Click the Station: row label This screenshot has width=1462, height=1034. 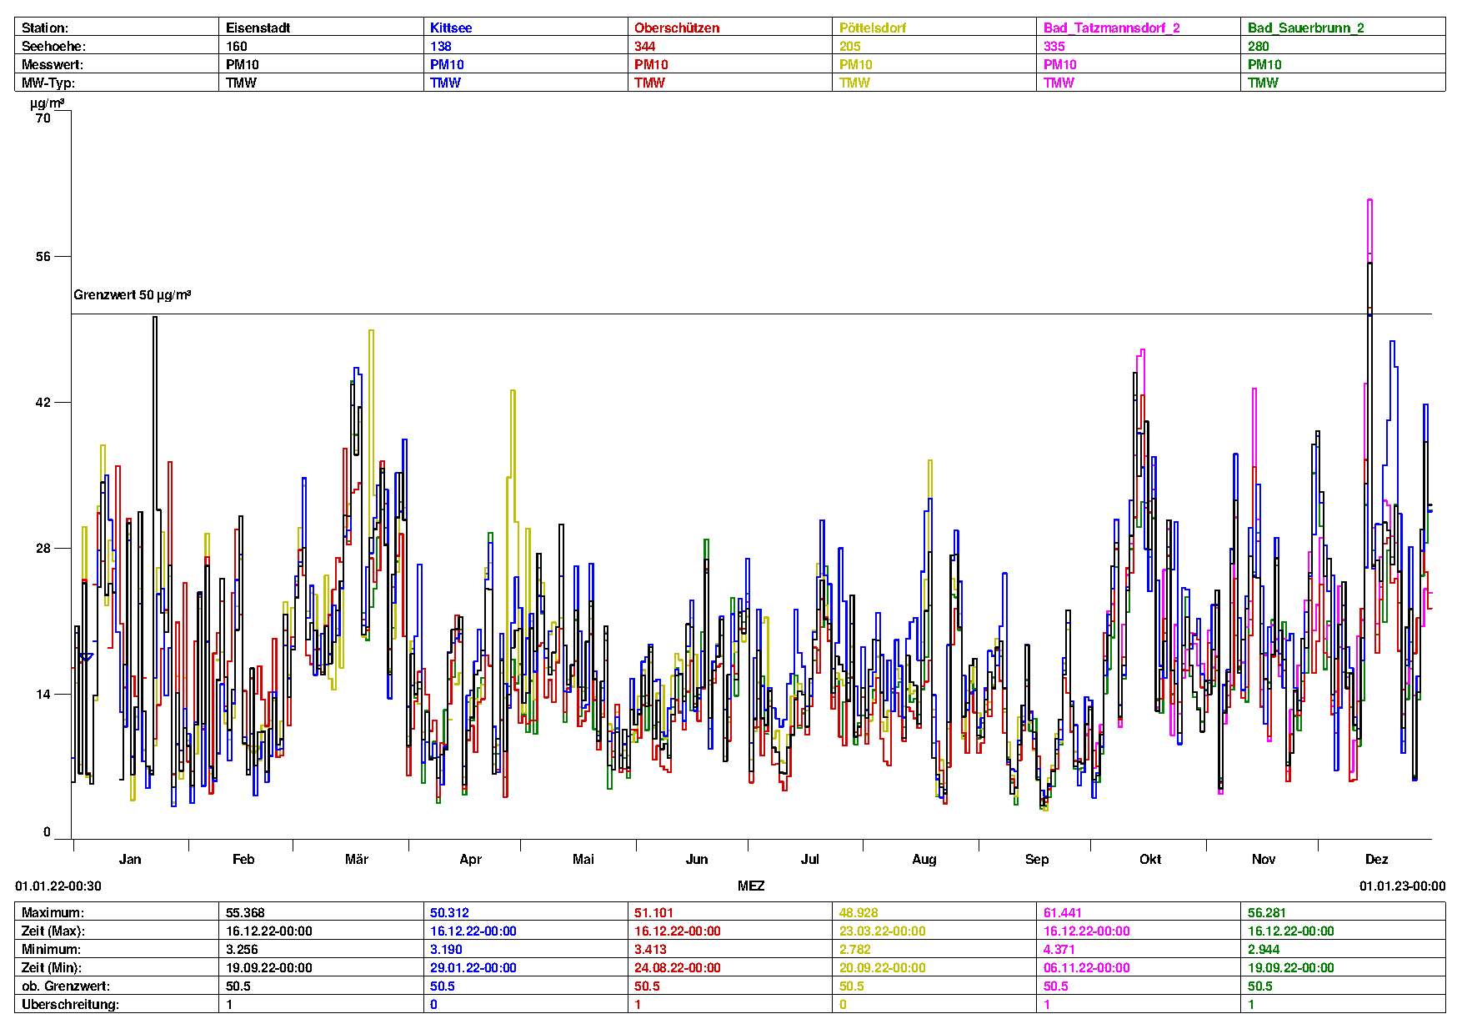45,28
